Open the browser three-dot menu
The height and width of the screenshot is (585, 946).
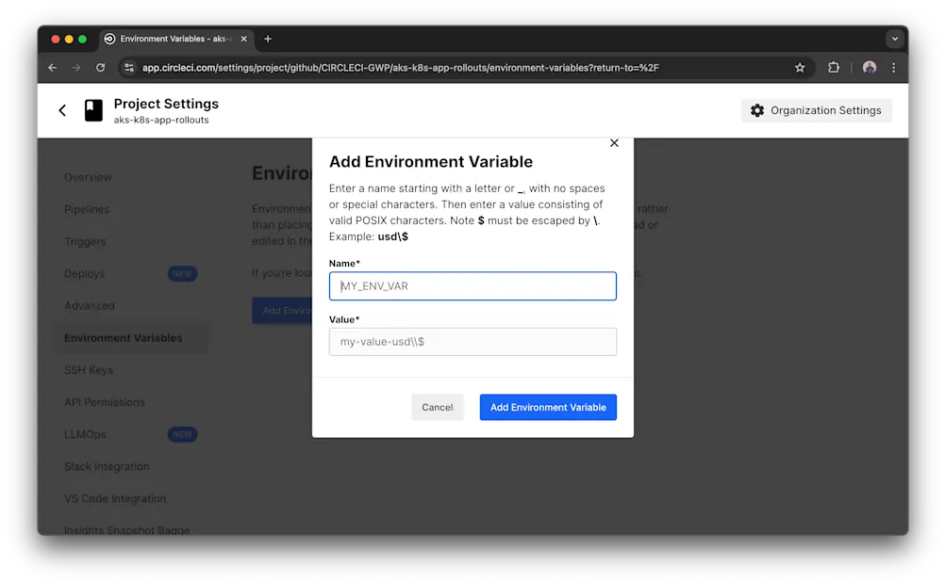coord(892,67)
